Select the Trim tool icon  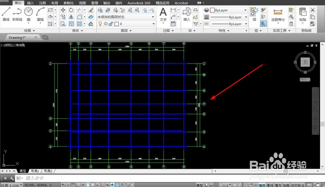click(79, 10)
